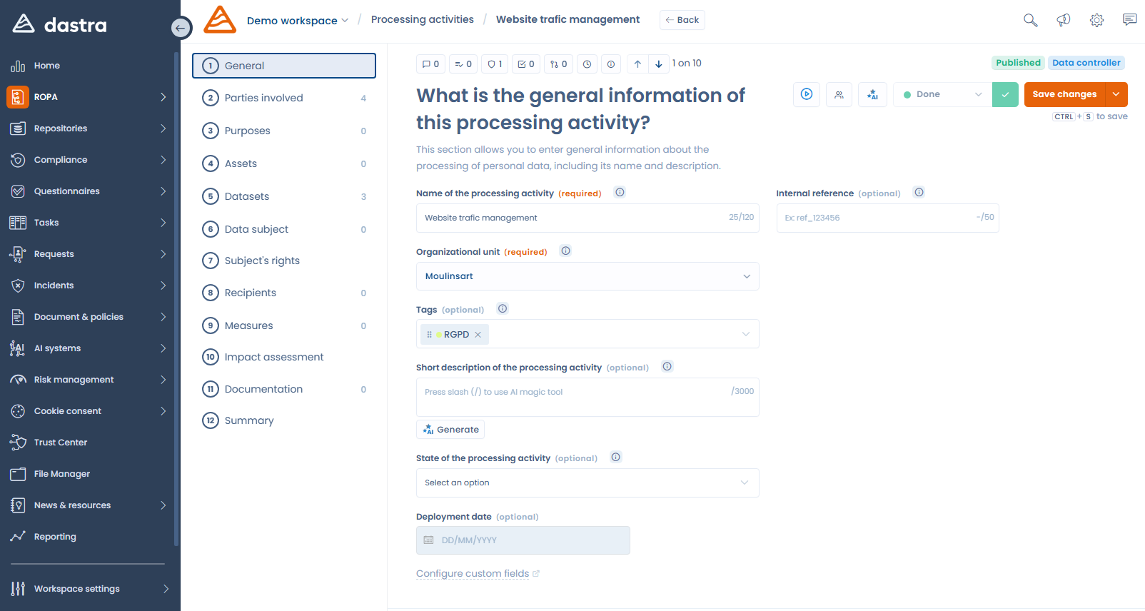Click info icon next to Tags
The height and width of the screenshot is (611, 1145).
(x=503, y=308)
